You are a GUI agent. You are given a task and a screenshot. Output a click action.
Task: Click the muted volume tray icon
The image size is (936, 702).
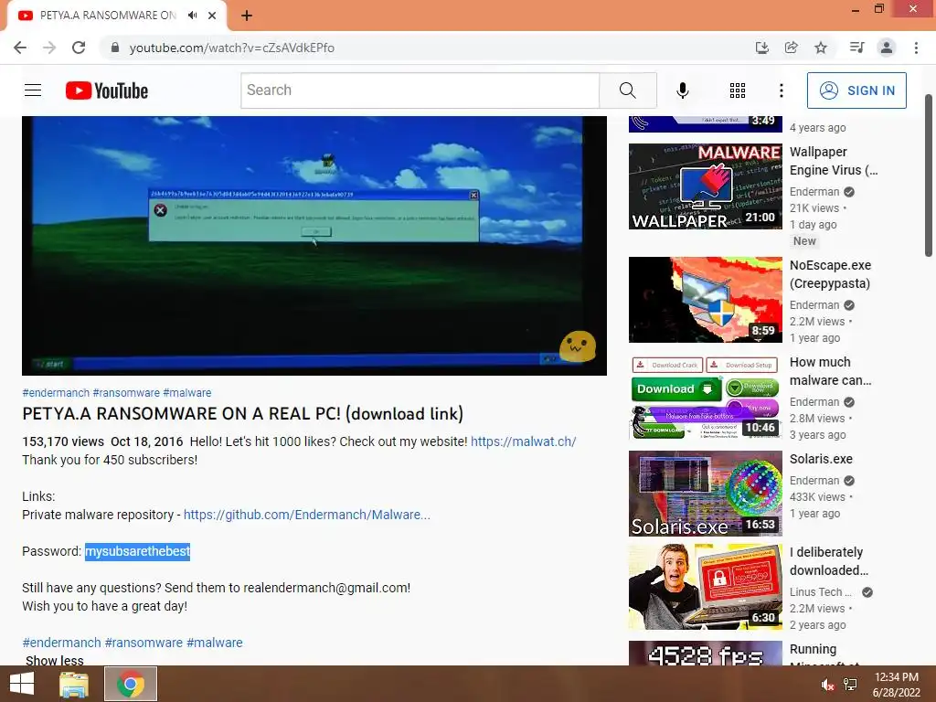[x=828, y=686]
